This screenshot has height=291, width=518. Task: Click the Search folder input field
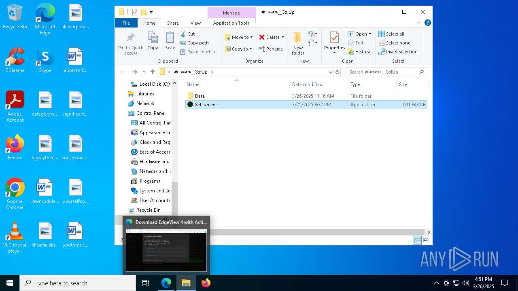386,72
